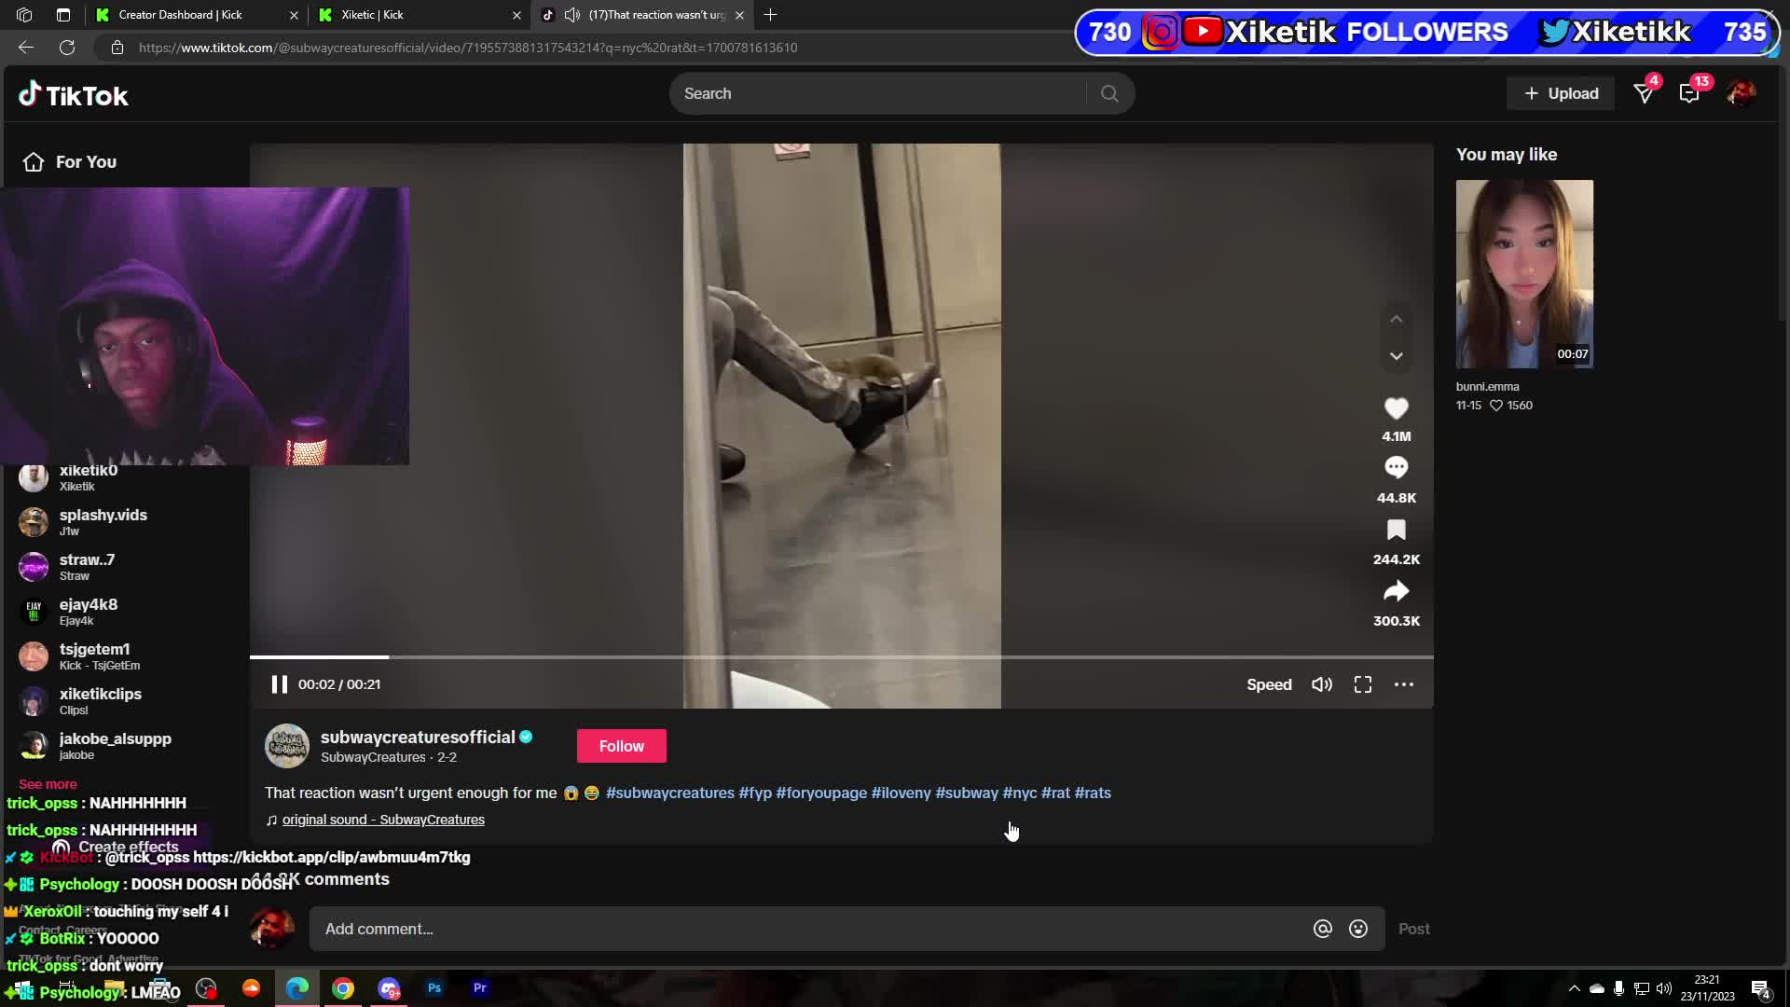Viewport: 1790px width, 1007px height.
Task: Click the share arrow icon
Action: click(x=1396, y=592)
